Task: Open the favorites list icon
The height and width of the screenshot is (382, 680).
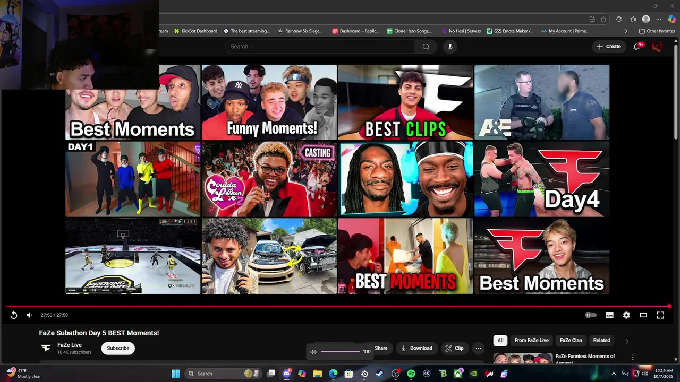Action: click(633, 19)
